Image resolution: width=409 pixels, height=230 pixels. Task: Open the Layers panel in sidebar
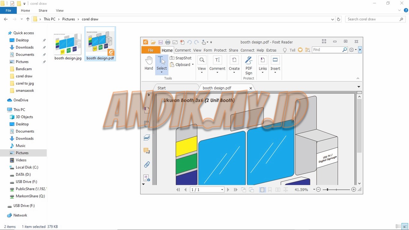(x=147, y=137)
